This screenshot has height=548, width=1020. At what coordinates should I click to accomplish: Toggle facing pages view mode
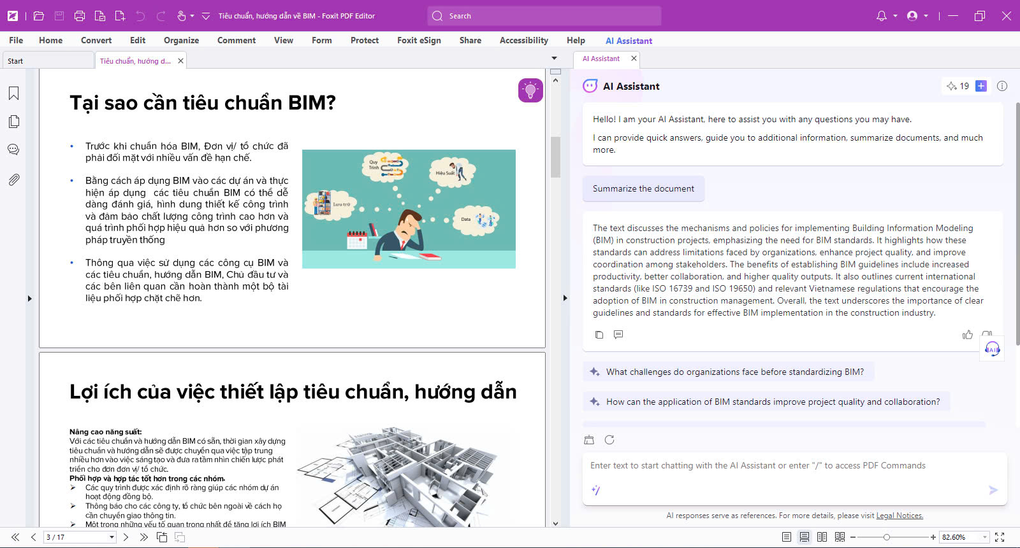[x=822, y=537]
